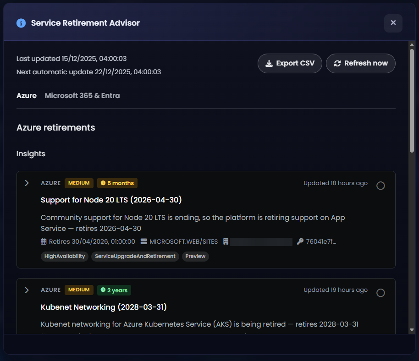Click the blue info icon beside Service Retirement Advisor

pyautogui.click(x=21, y=23)
